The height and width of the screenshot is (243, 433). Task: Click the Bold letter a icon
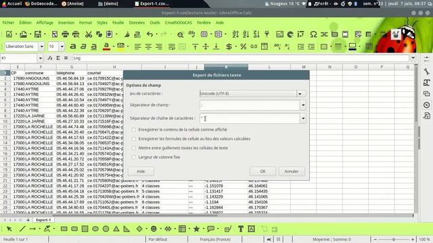[x=73, y=47]
